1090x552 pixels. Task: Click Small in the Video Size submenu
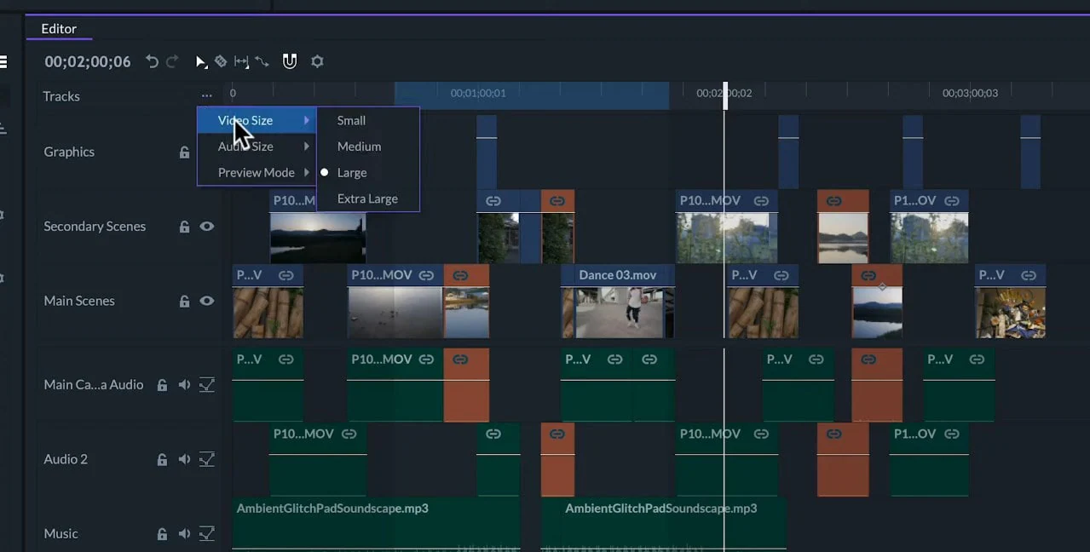click(351, 120)
